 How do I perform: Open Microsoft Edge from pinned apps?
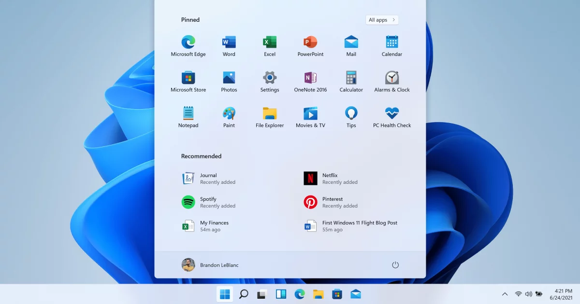pos(188,42)
